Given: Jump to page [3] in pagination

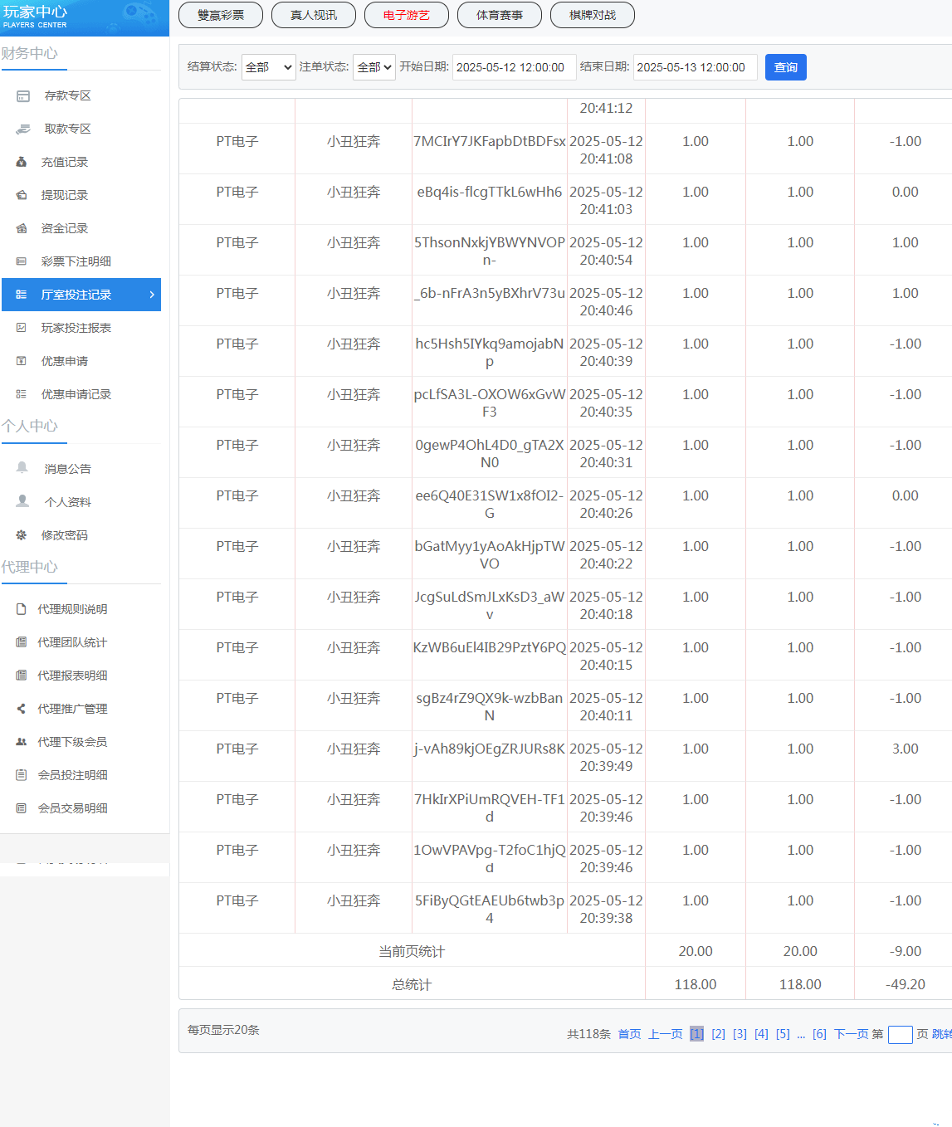Looking at the screenshot, I should [740, 1034].
